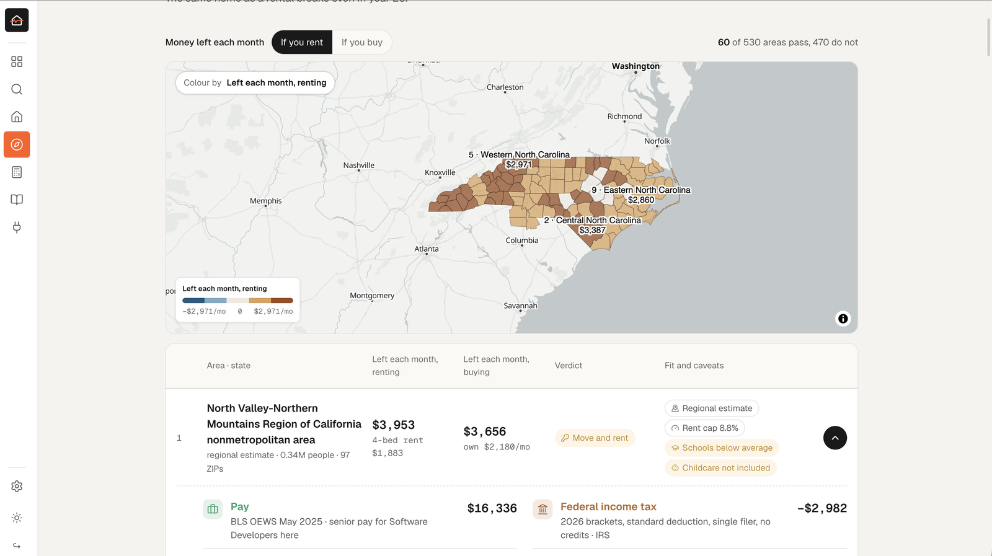Open the settings gear icon in sidebar
The height and width of the screenshot is (556, 992).
point(17,486)
